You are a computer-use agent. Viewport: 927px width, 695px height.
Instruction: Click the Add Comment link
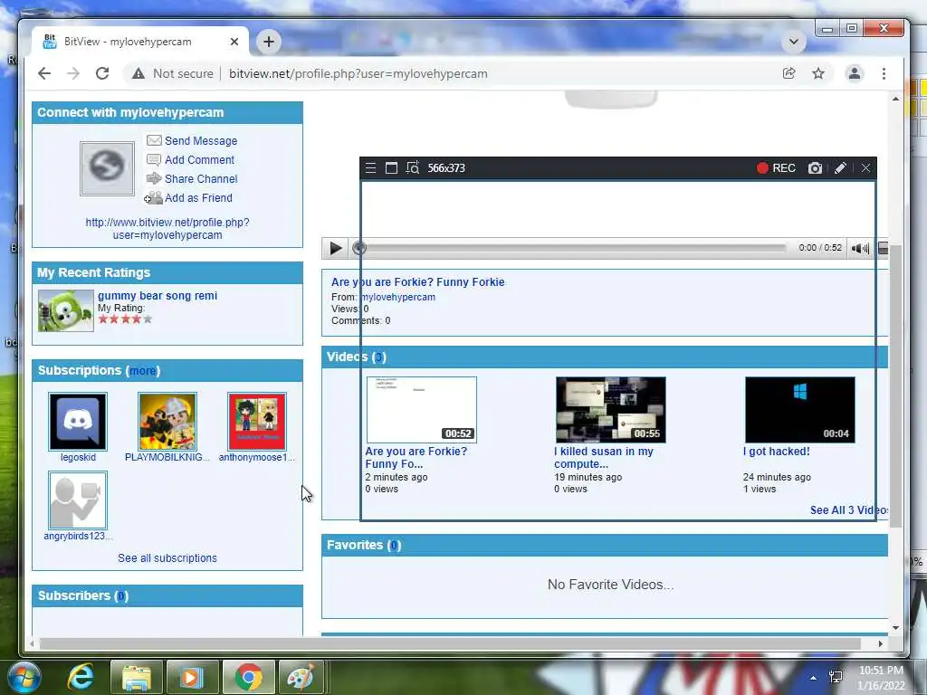pyautogui.click(x=199, y=159)
